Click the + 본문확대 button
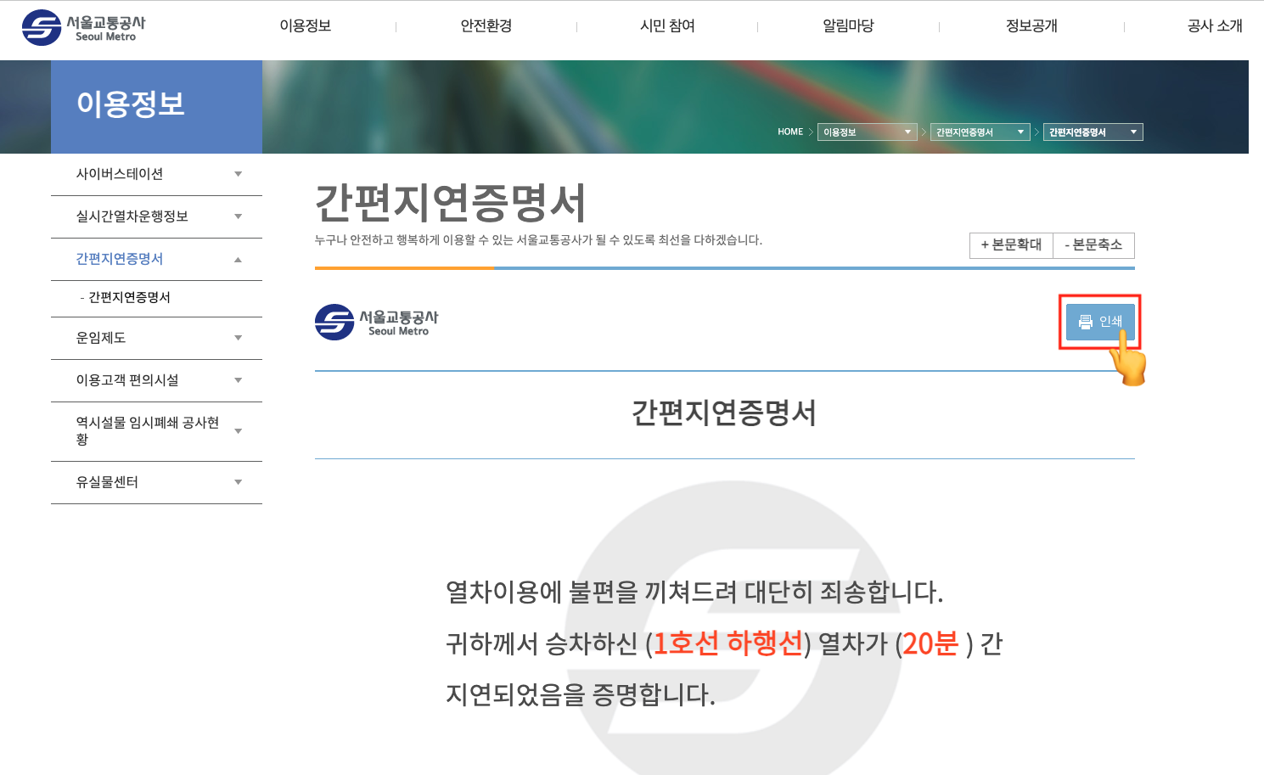1264x775 pixels. [1011, 245]
